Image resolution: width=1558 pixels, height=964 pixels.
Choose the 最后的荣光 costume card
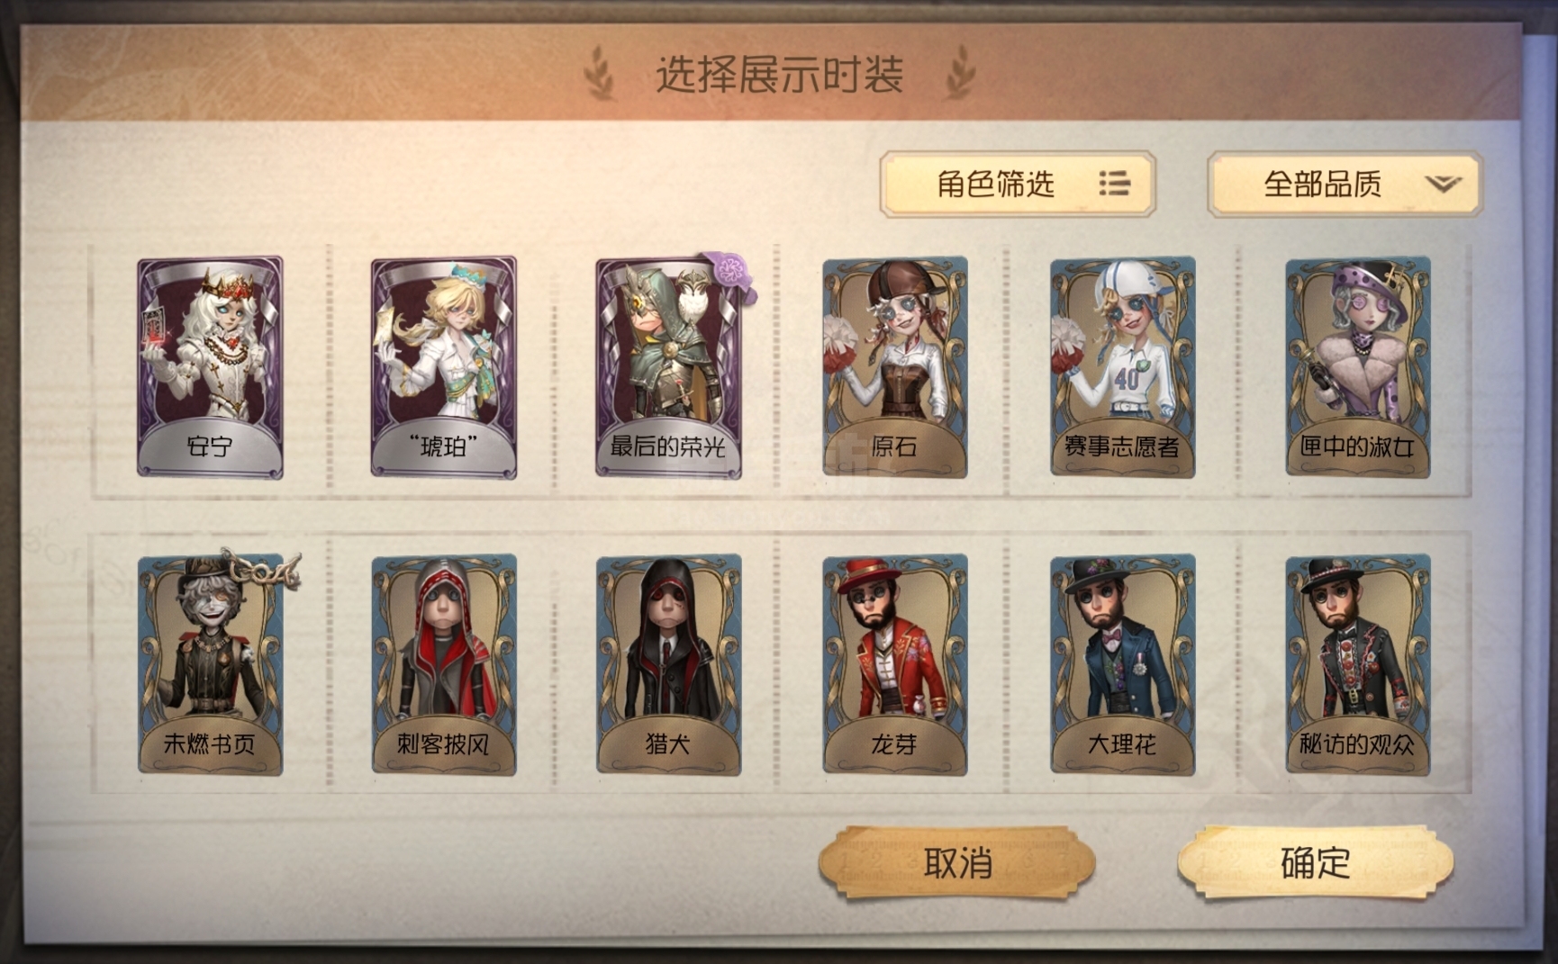coord(669,367)
